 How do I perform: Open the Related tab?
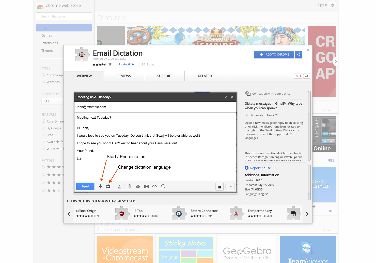(205, 76)
